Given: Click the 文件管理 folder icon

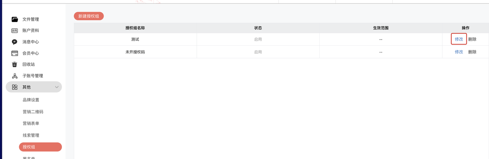Looking at the screenshot, I should click(15, 19).
